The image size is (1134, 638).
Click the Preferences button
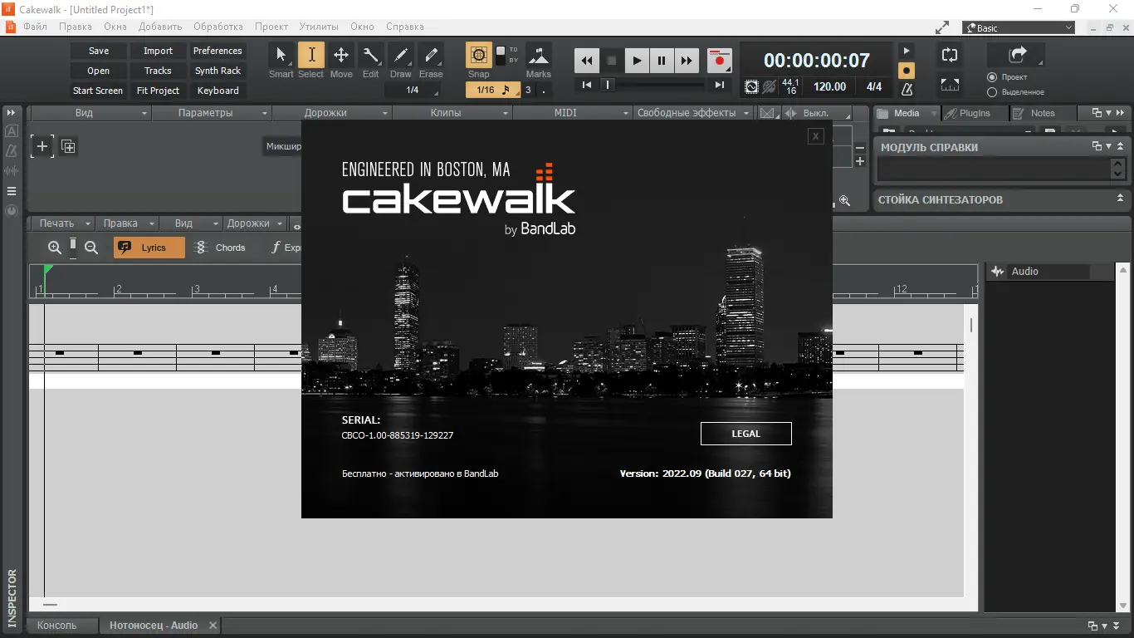(x=218, y=51)
